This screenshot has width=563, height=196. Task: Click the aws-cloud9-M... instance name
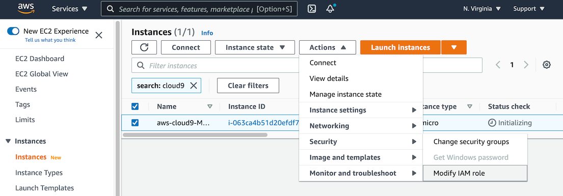[x=183, y=123]
